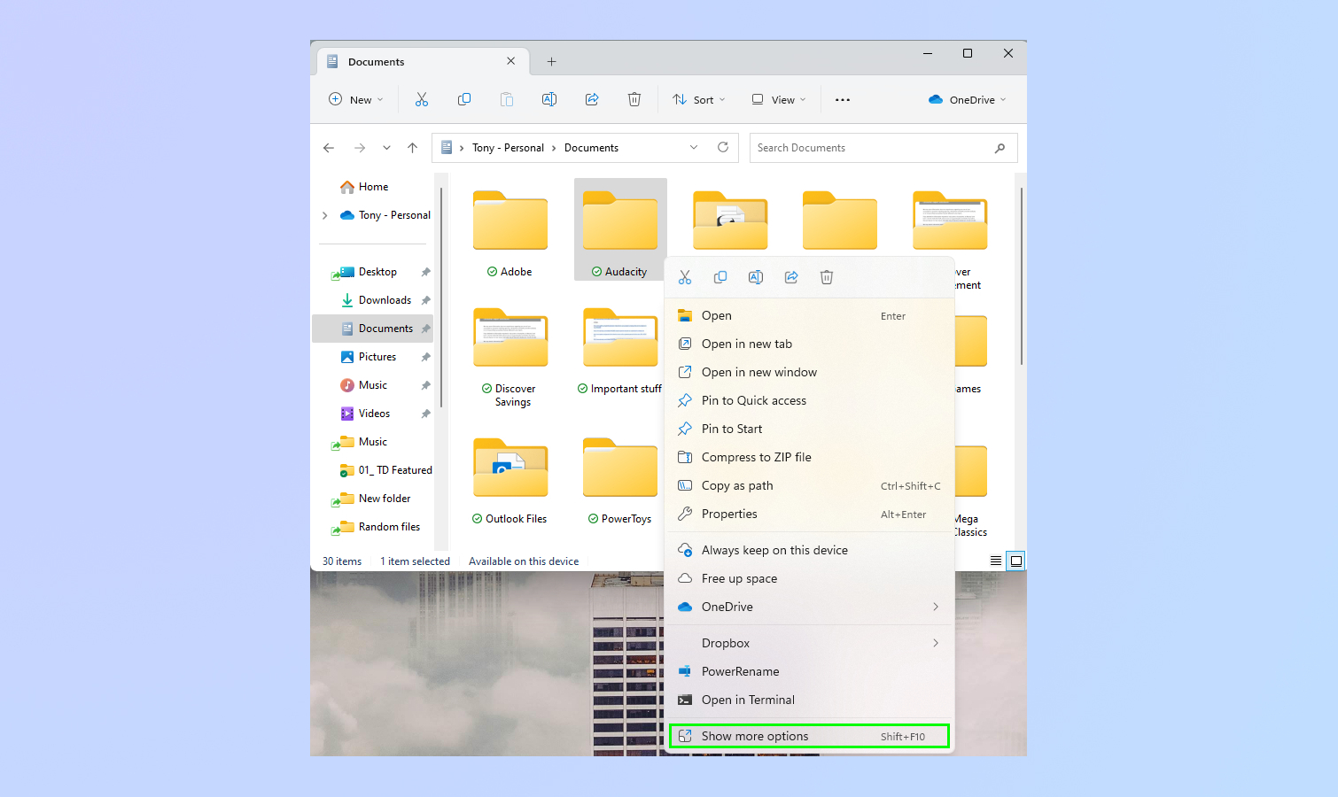Open Home in the navigation pane
The image size is (1338, 797).
373,187
